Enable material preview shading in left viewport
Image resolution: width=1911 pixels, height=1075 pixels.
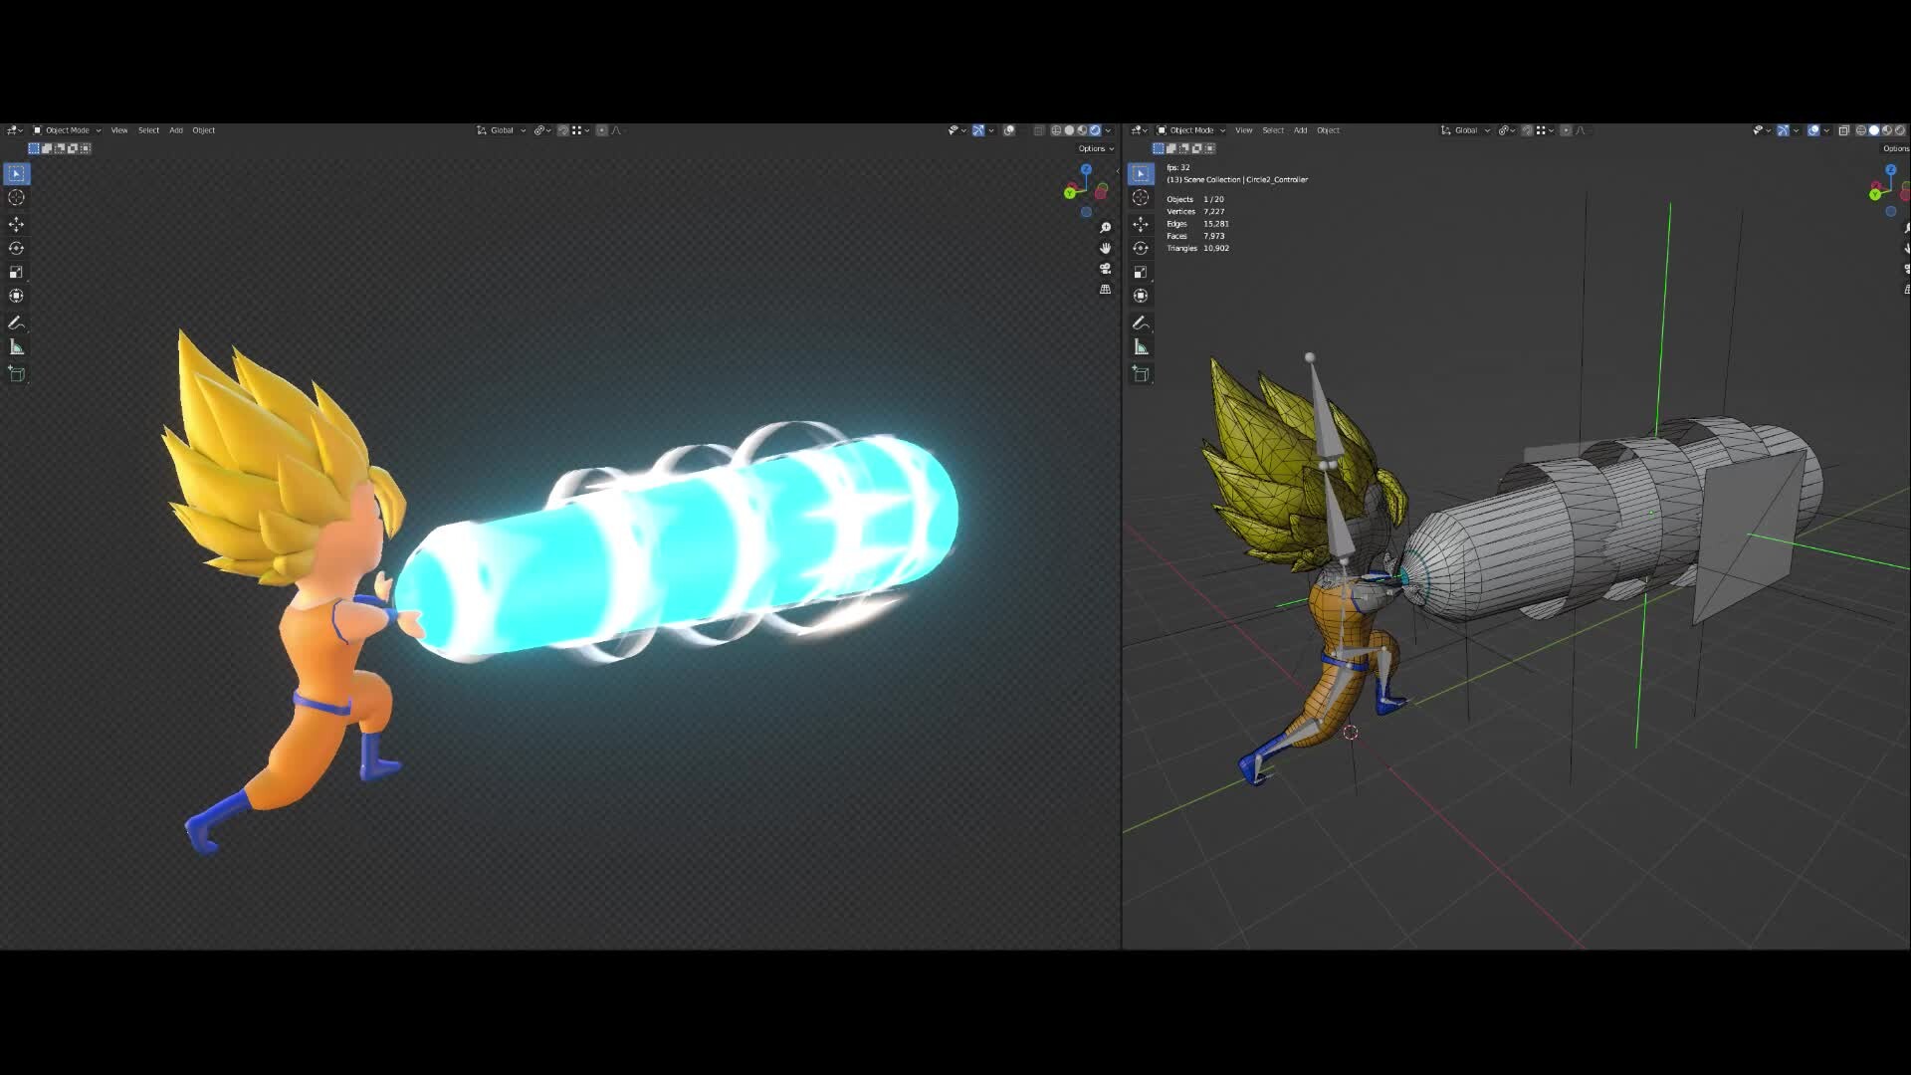[x=1082, y=130]
